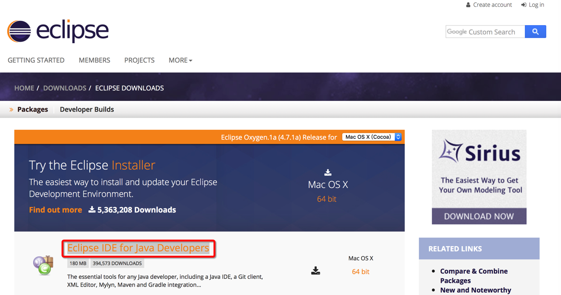Go to HOME breadcrumb

(x=24, y=88)
